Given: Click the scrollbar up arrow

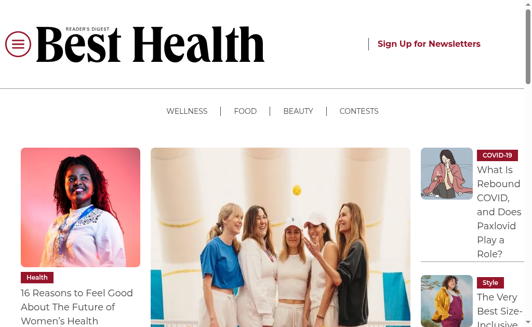Looking at the screenshot, I should pos(528,4).
